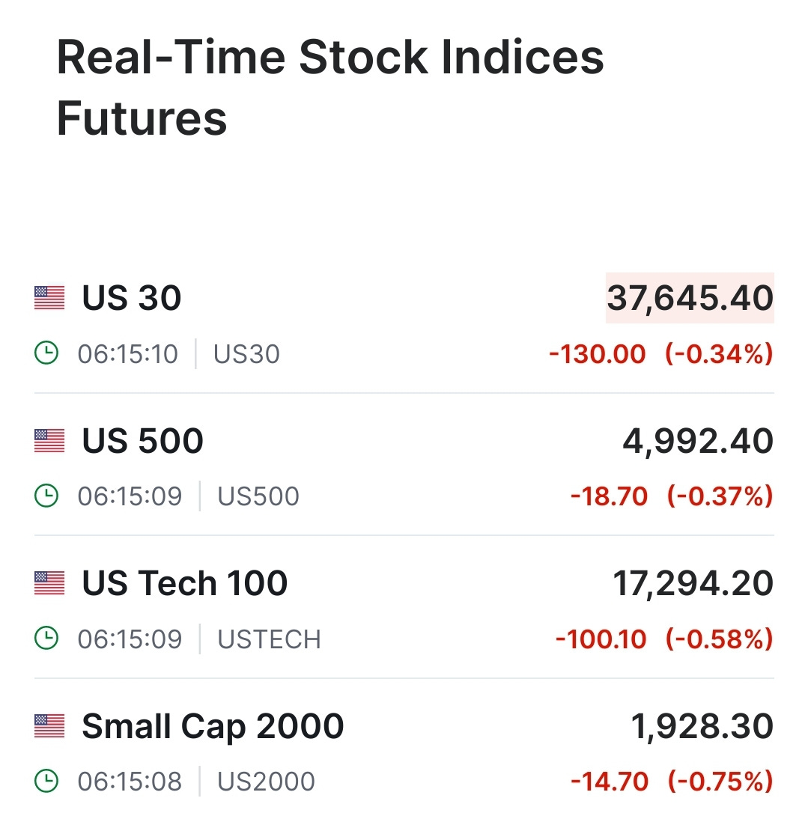Click the 4,992.40 price value

[x=698, y=441]
